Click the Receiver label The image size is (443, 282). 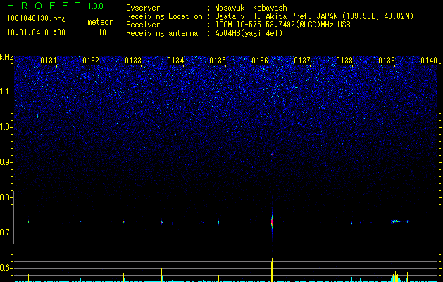143,25
